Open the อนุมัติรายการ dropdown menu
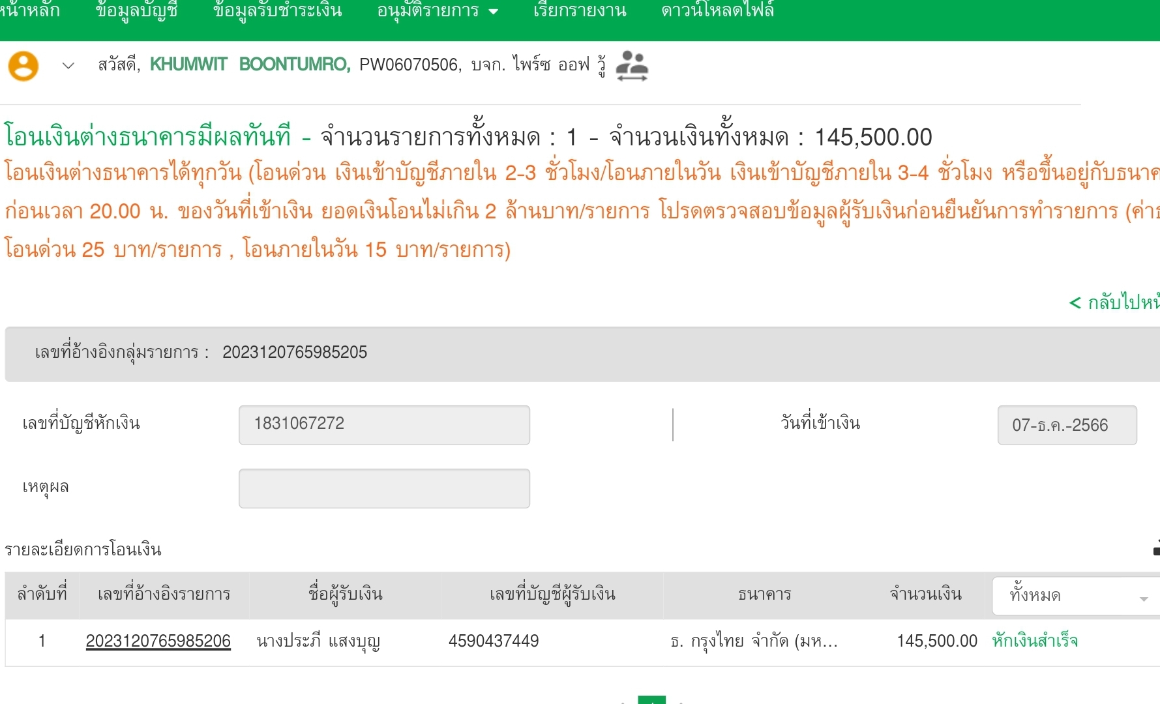 tap(437, 11)
